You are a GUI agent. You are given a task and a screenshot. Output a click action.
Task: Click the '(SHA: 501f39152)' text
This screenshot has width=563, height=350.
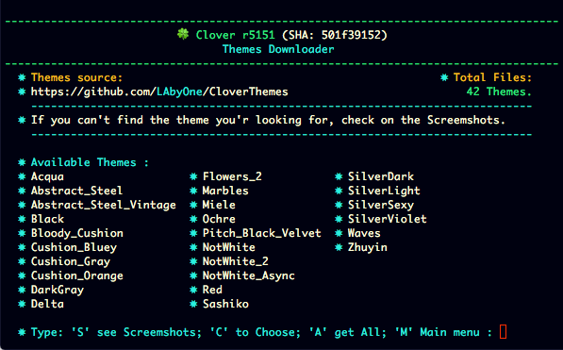(x=335, y=35)
